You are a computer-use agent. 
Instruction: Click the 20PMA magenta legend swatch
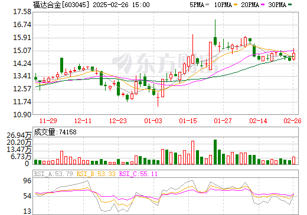263,5
